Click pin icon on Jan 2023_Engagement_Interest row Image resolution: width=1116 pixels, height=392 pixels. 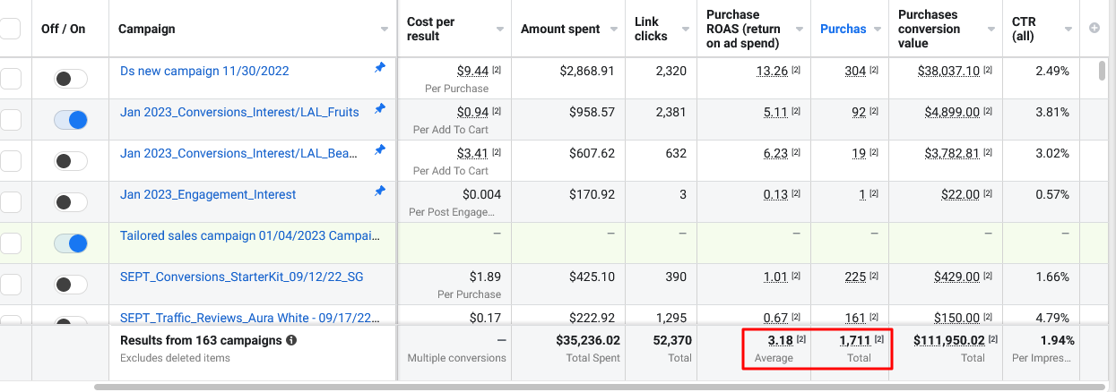pyautogui.click(x=380, y=192)
